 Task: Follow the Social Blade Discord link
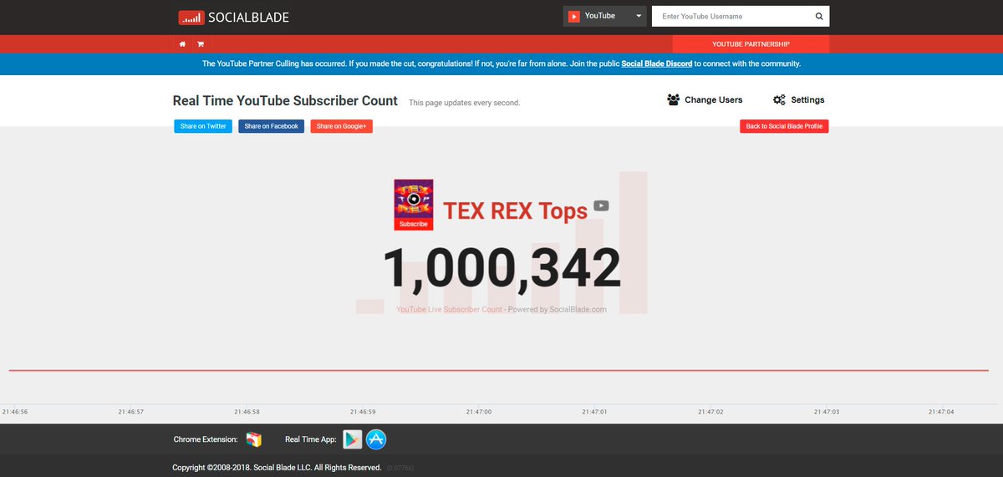point(657,63)
